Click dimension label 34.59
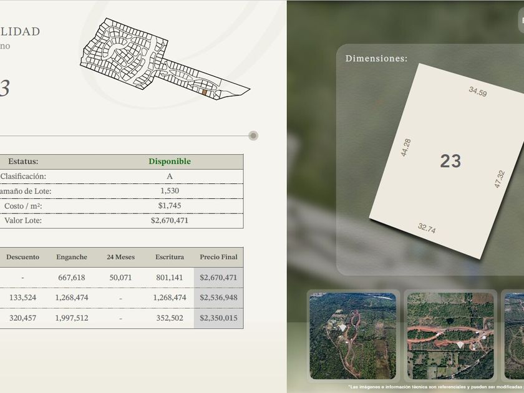This screenshot has width=524, height=393. pyautogui.click(x=478, y=92)
